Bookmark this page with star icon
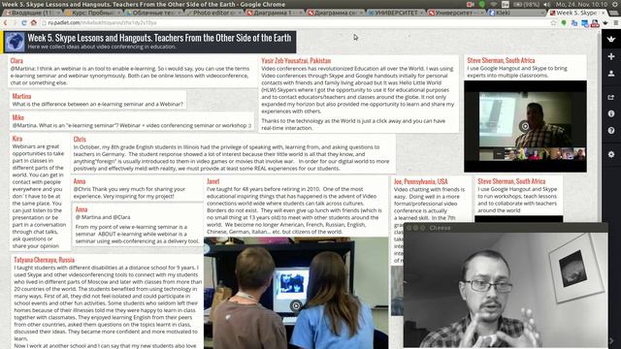The image size is (621, 349). (554, 23)
